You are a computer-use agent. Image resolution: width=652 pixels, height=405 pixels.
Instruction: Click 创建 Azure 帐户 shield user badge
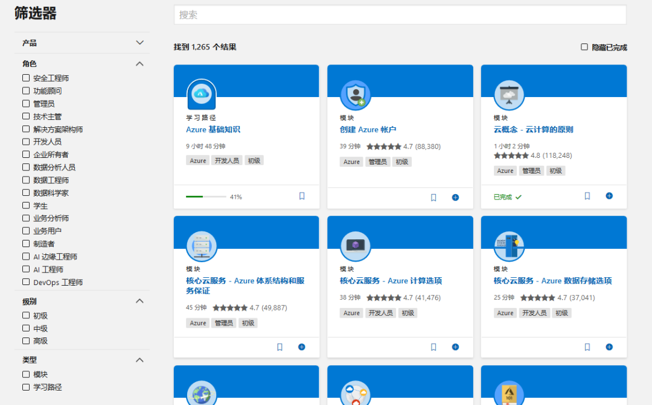pos(356,95)
